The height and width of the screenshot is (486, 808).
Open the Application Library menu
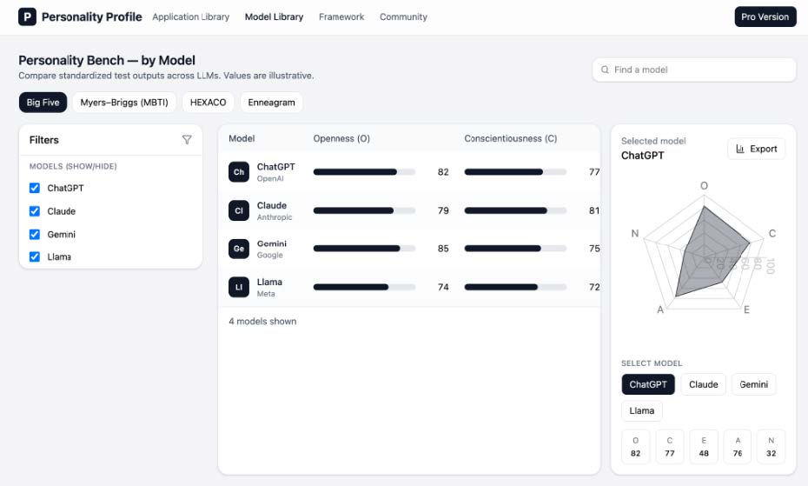coord(190,17)
